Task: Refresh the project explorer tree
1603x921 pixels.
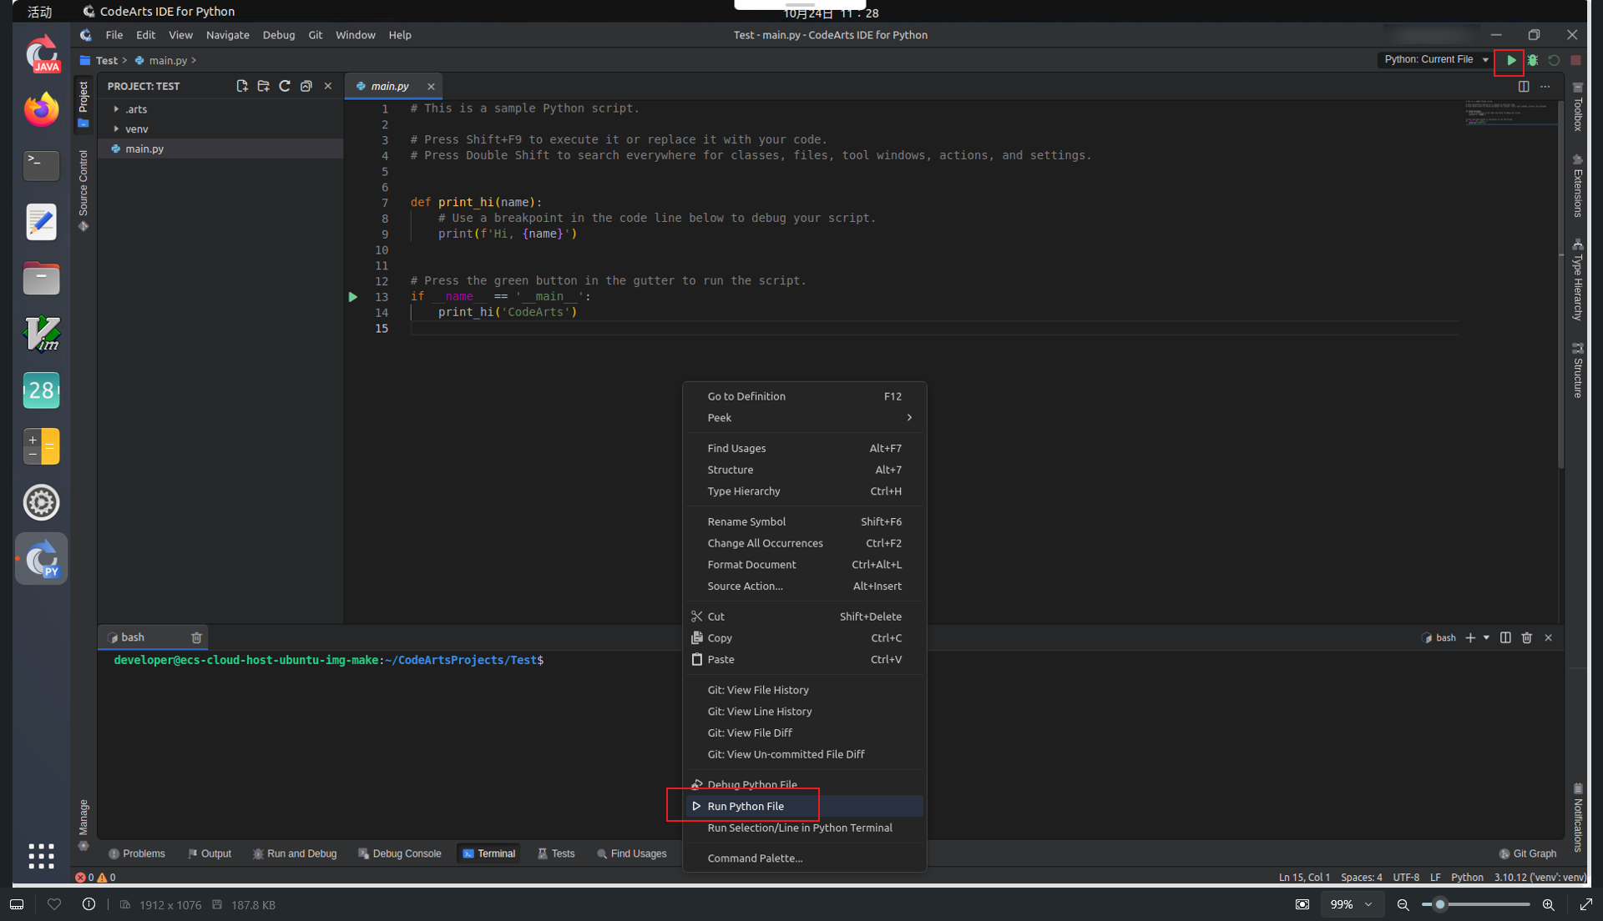Action: 285,86
